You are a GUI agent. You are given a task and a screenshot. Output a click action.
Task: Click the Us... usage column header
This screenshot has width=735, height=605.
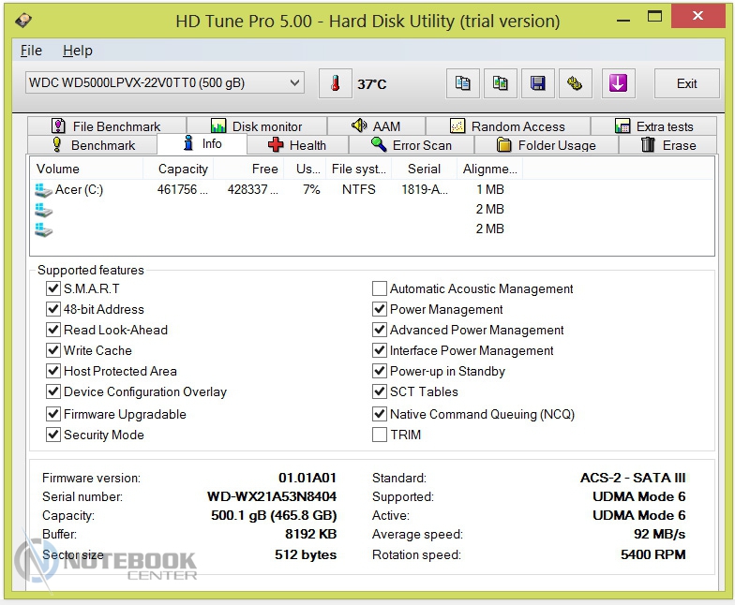pos(305,169)
